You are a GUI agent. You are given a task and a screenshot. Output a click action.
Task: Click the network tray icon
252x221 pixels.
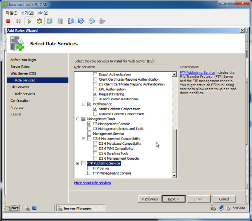[x=221, y=208]
